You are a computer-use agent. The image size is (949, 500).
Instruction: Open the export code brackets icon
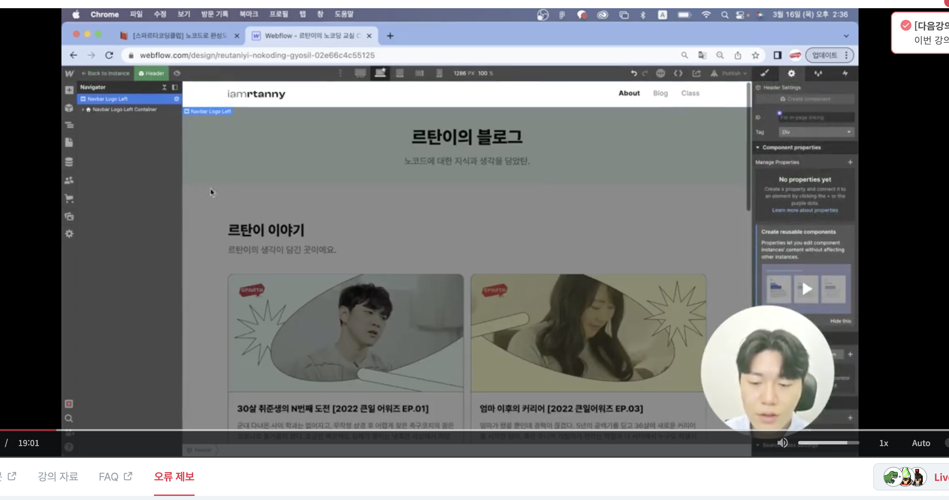click(x=678, y=73)
